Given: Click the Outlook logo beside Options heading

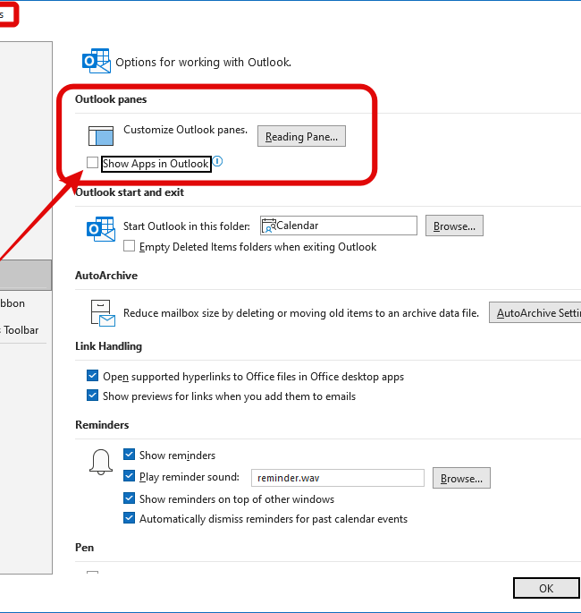Looking at the screenshot, I should 97,61.
